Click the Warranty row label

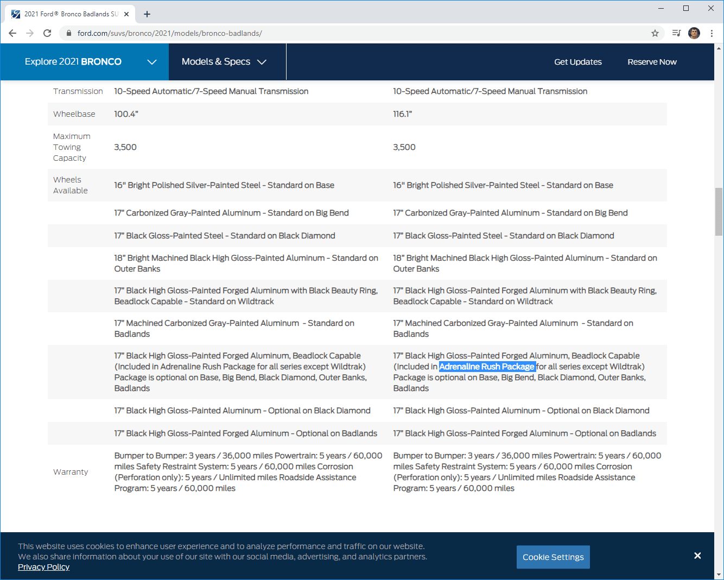click(x=71, y=472)
